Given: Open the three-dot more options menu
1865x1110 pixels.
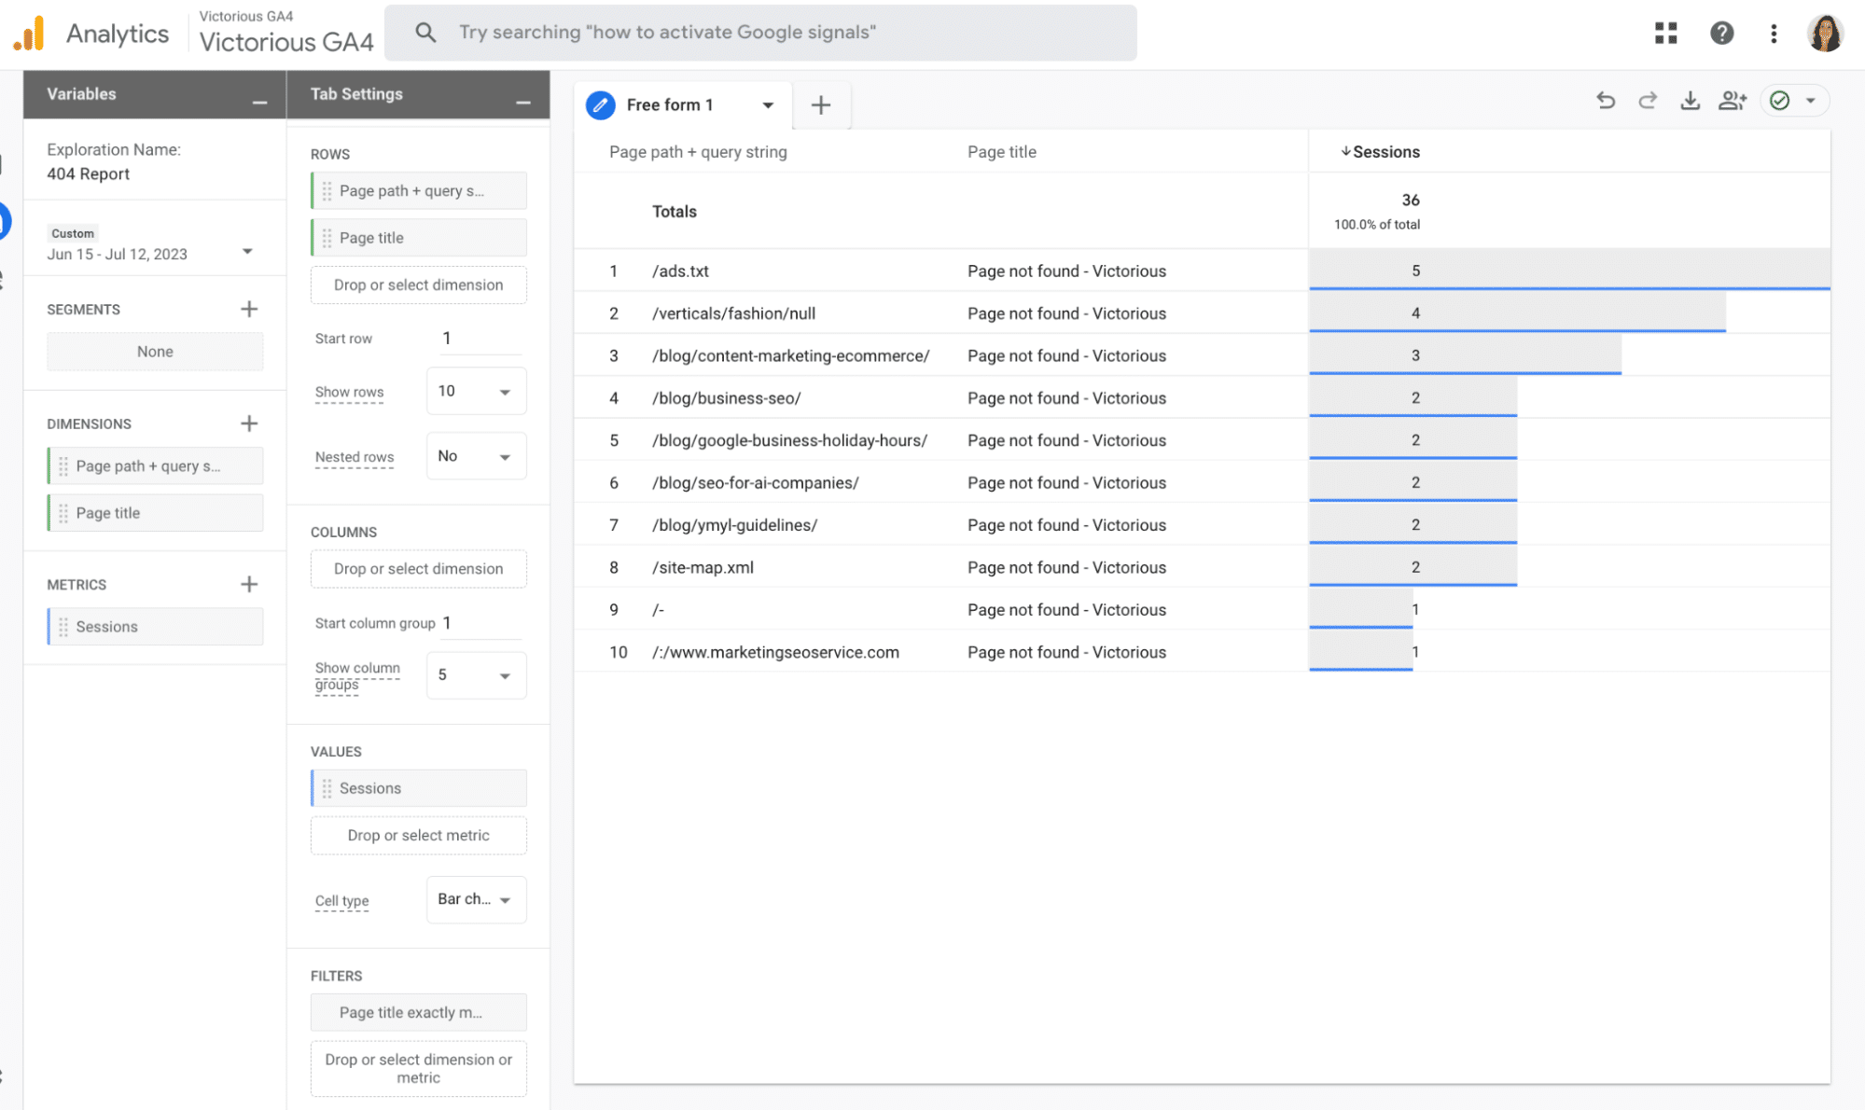Looking at the screenshot, I should click(x=1774, y=34).
